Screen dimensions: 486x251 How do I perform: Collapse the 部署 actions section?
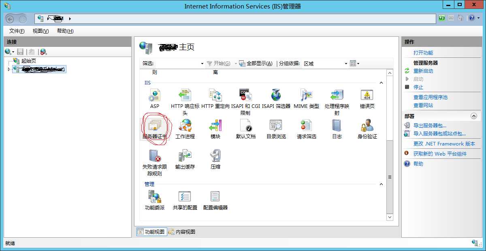tap(473, 116)
